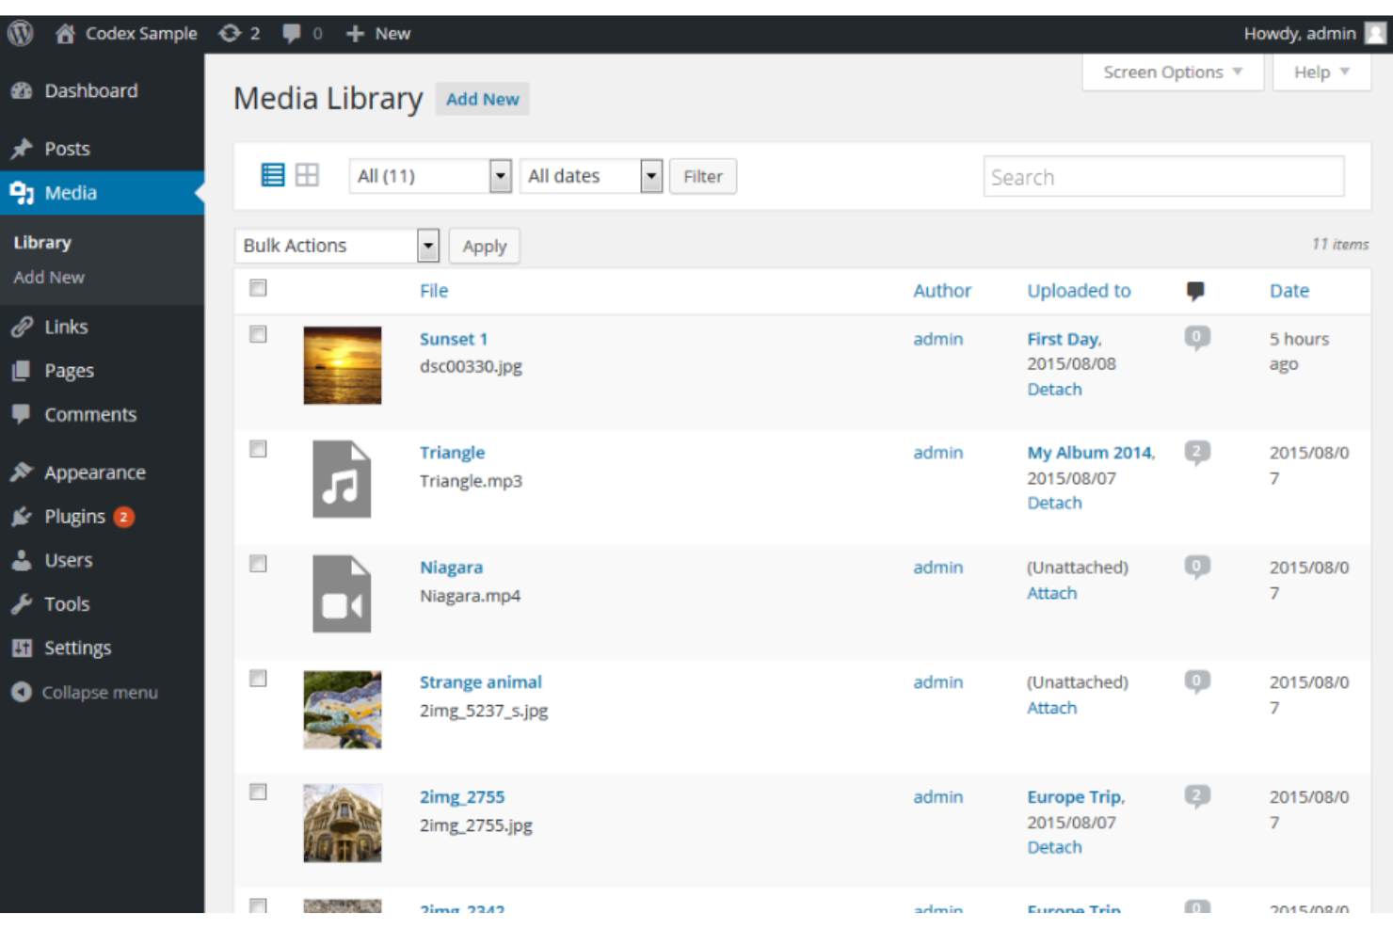Expand the Screen Options panel
Image resolution: width=1393 pixels, height=929 pixels.
click(1171, 72)
